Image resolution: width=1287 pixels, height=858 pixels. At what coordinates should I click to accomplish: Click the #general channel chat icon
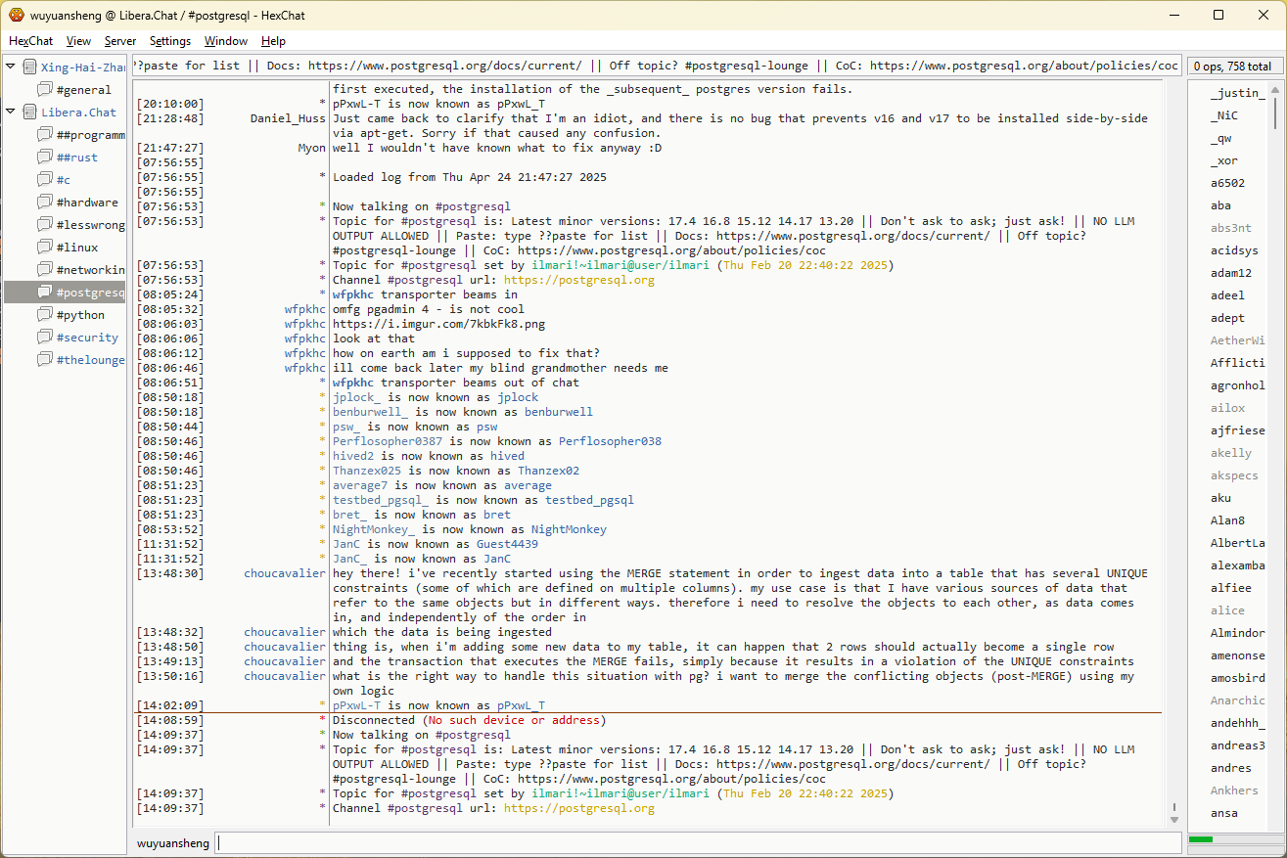click(x=45, y=90)
